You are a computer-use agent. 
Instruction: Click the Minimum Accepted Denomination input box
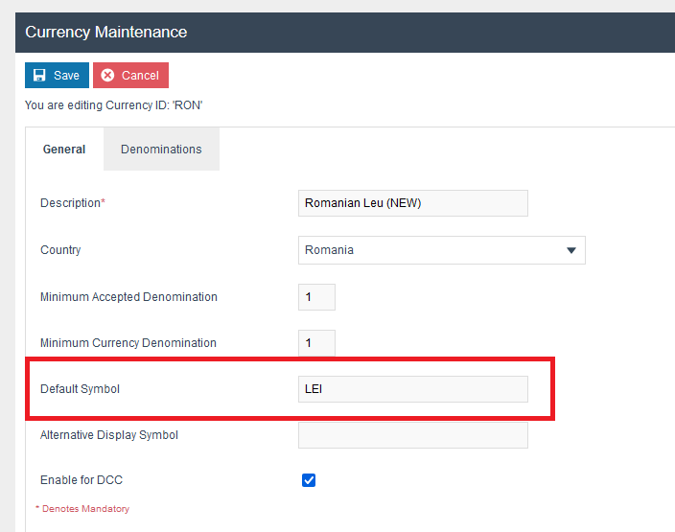click(316, 297)
